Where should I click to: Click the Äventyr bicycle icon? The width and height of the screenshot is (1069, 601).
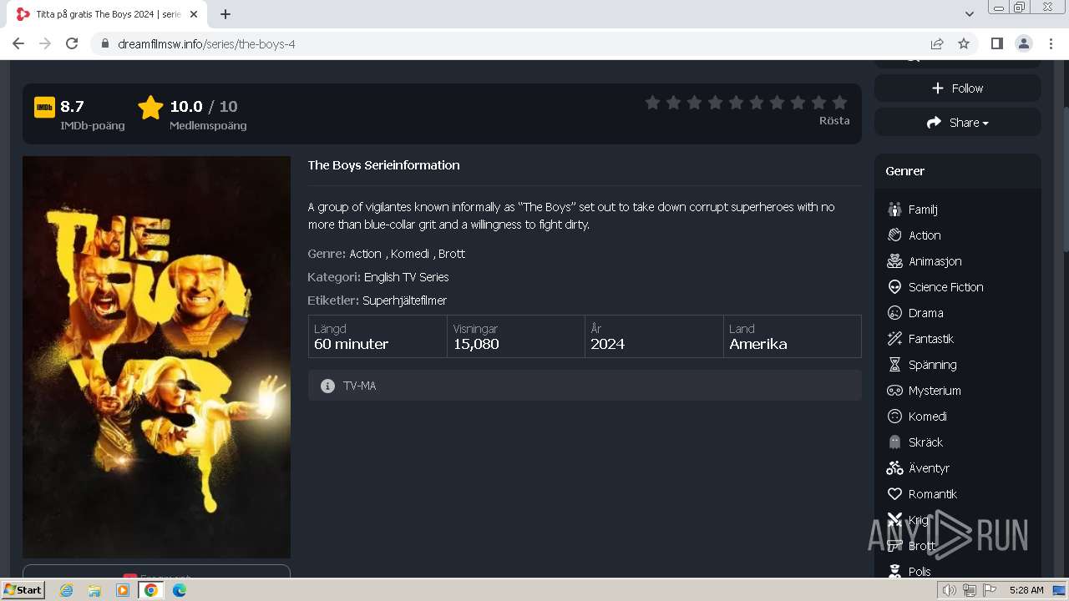tap(894, 468)
